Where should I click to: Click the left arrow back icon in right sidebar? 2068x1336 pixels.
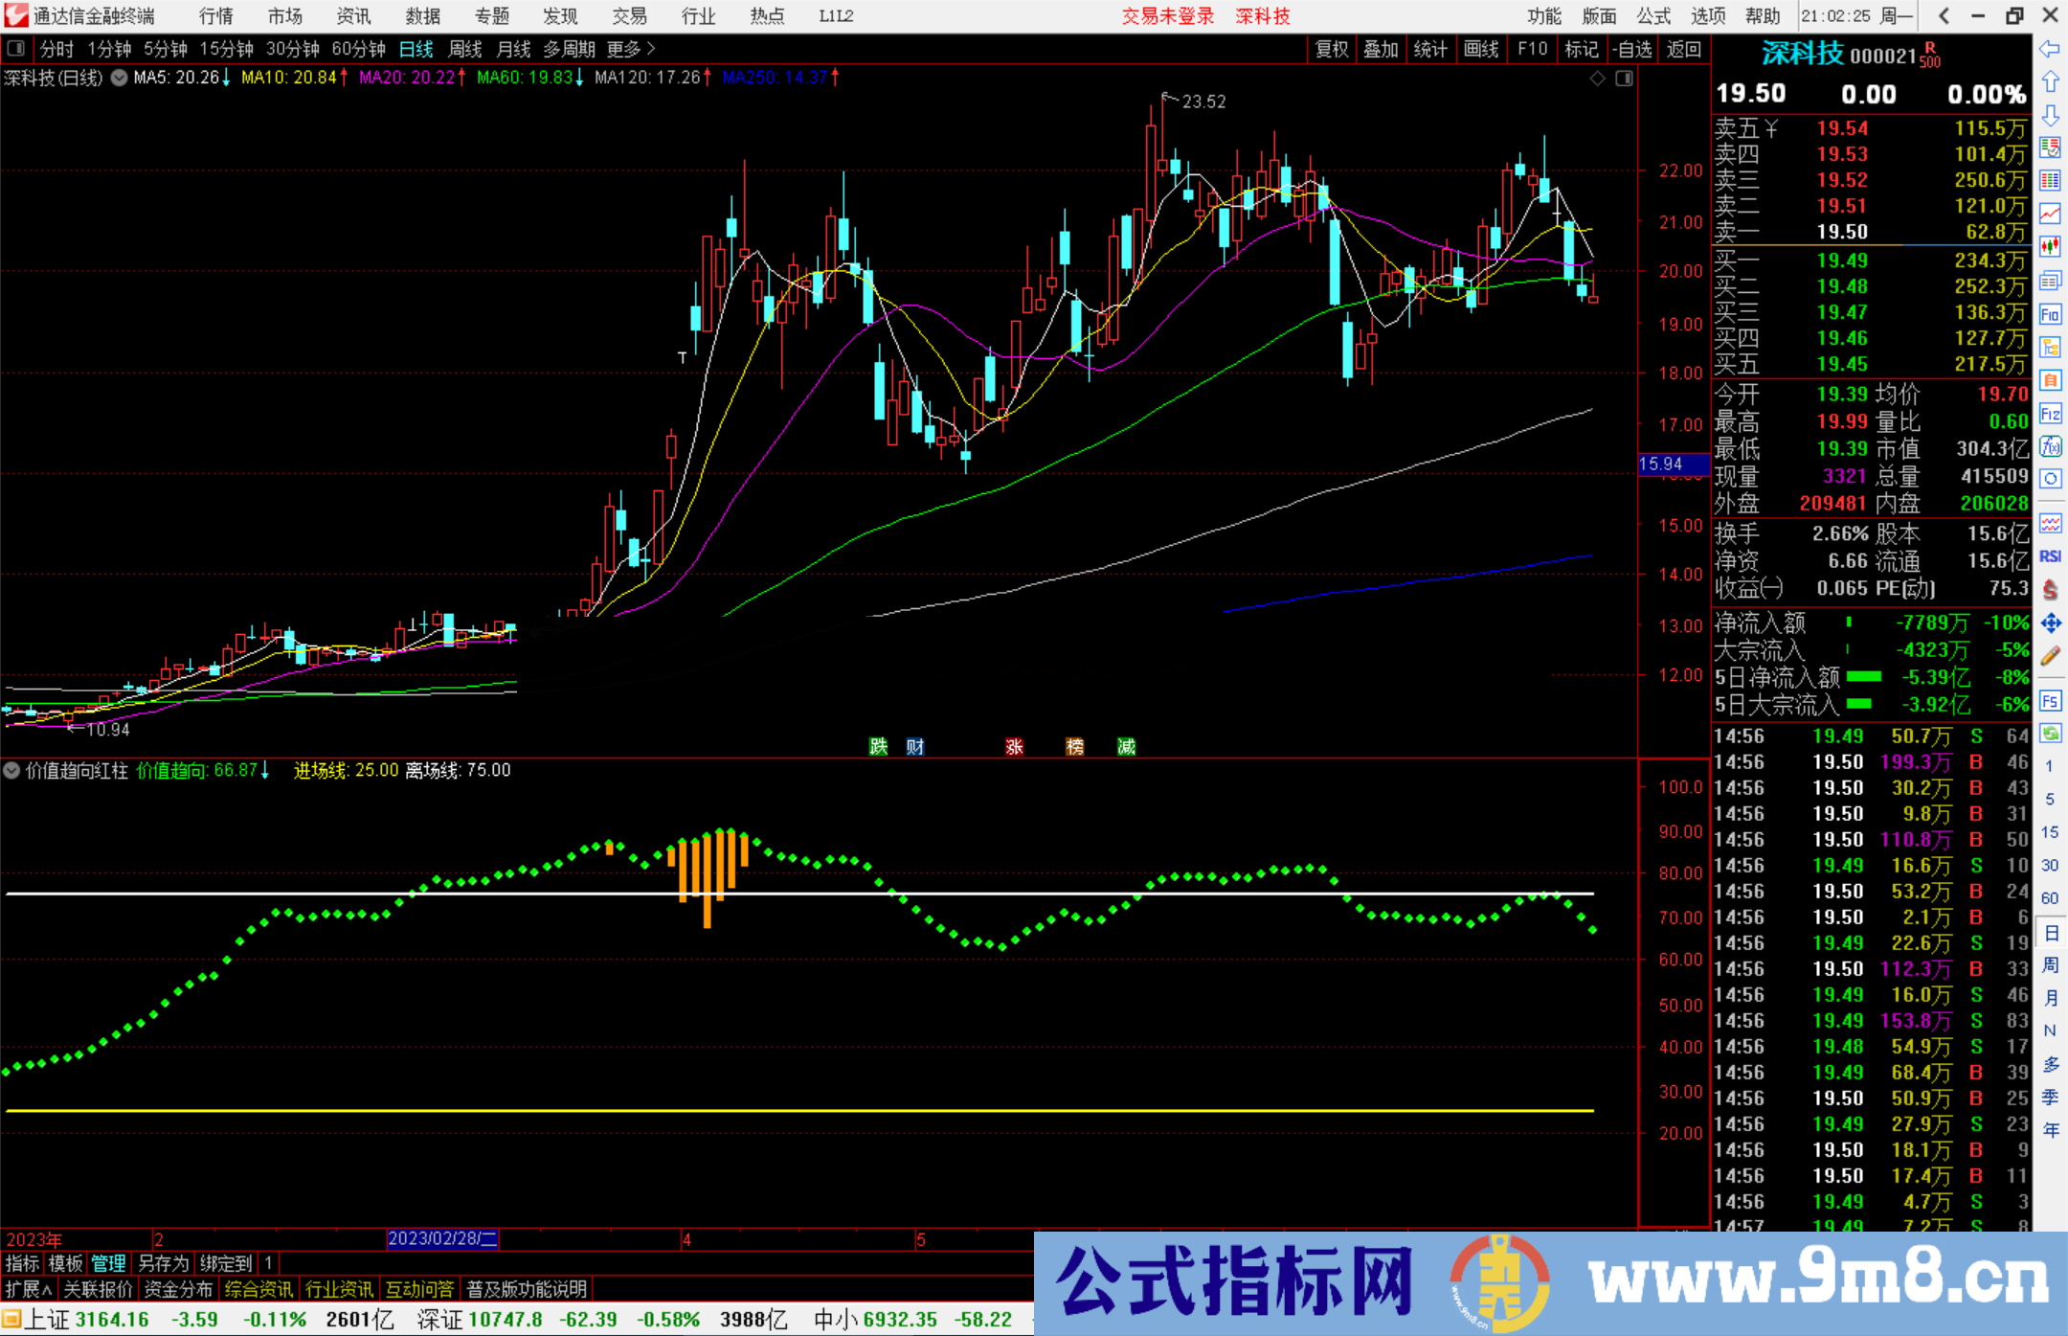click(2050, 49)
